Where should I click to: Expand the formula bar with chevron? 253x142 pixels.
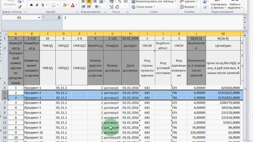(x=245, y=17)
